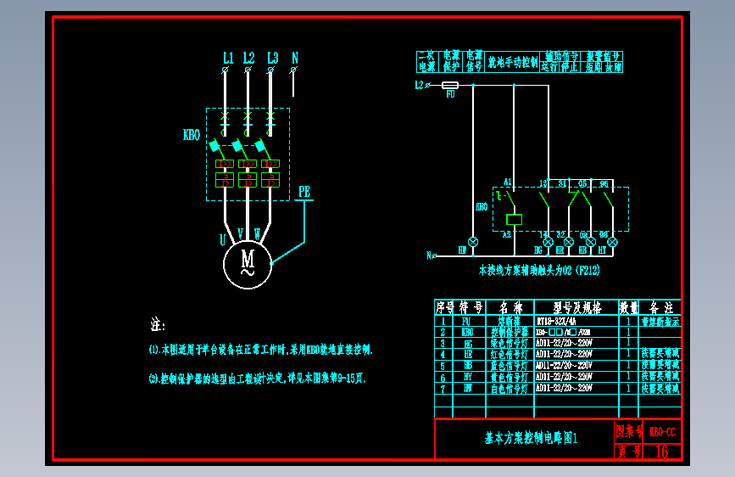The width and height of the screenshot is (735, 477).
Task: Click the FU fuse symbol in control circuit
Action: click(450, 85)
